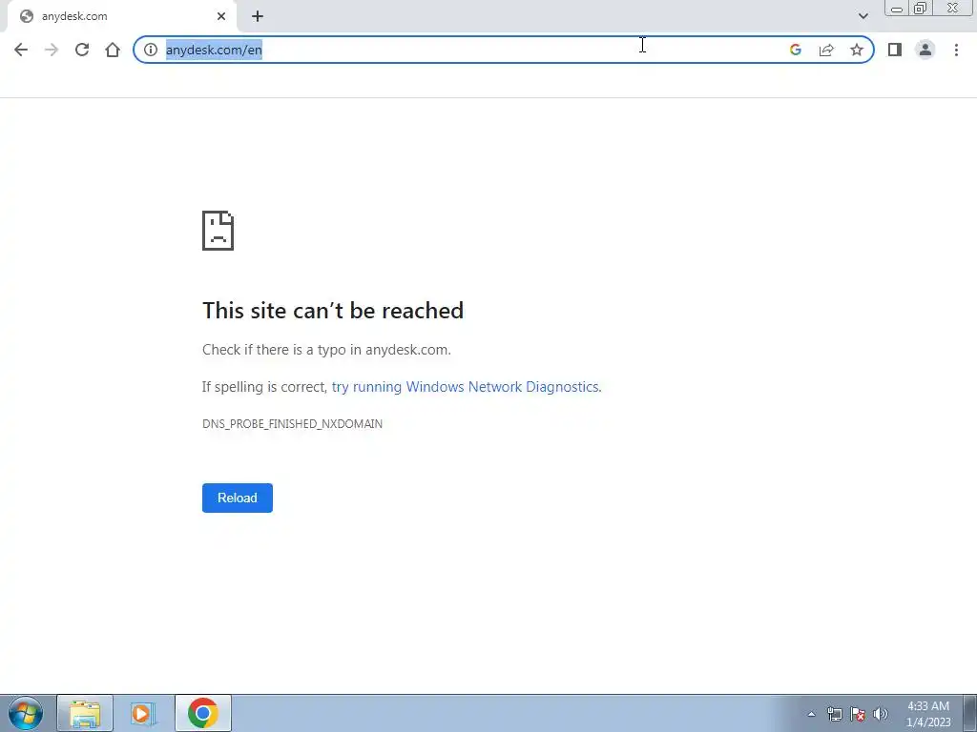The width and height of the screenshot is (977, 732).
Task: Click the forward navigation arrow
Action: 52,50
